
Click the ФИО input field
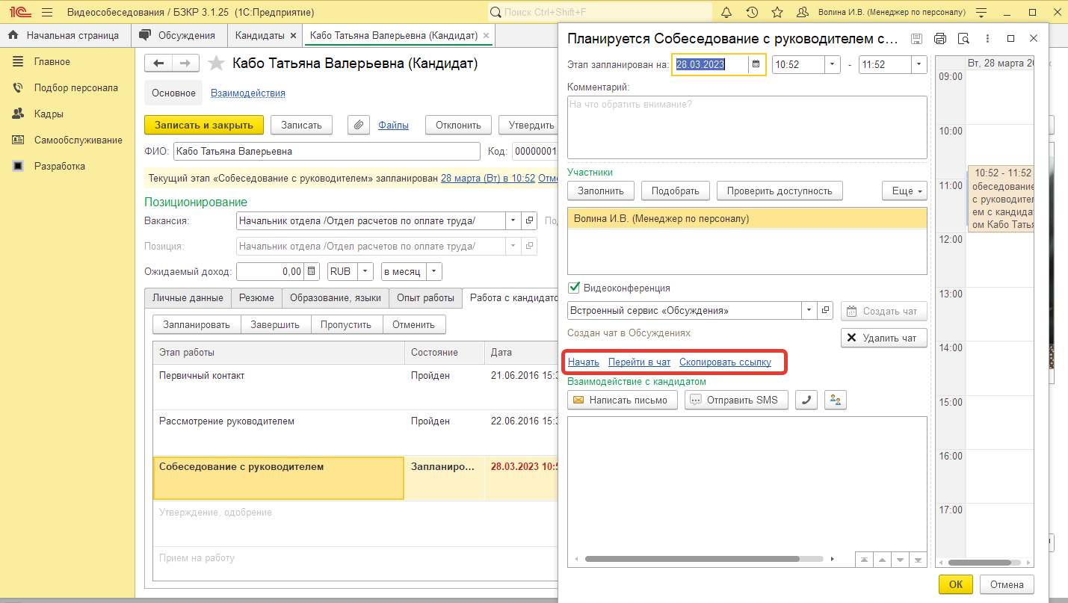pyautogui.click(x=327, y=151)
